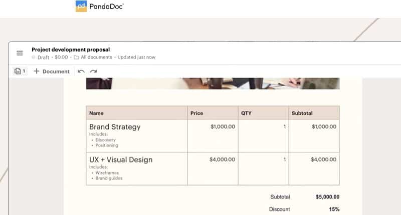Add a new document with + Document

coord(52,71)
